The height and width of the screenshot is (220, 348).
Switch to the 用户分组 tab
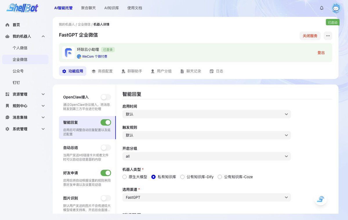point(161,71)
